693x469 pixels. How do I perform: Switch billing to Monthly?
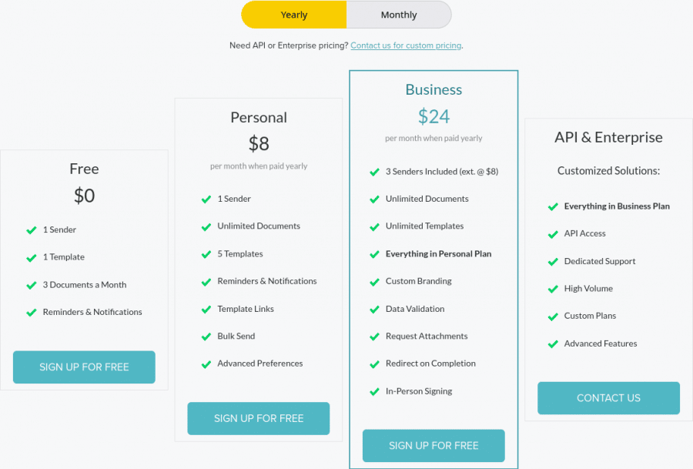pyautogui.click(x=399, y=15)
